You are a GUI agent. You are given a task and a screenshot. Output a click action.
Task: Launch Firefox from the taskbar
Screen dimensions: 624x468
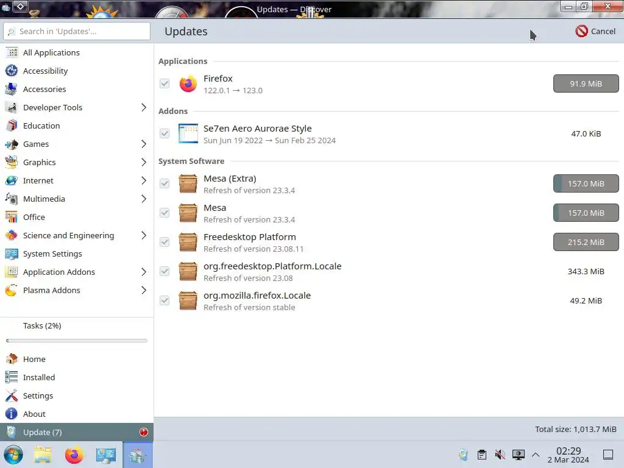[x=74, y=455]
